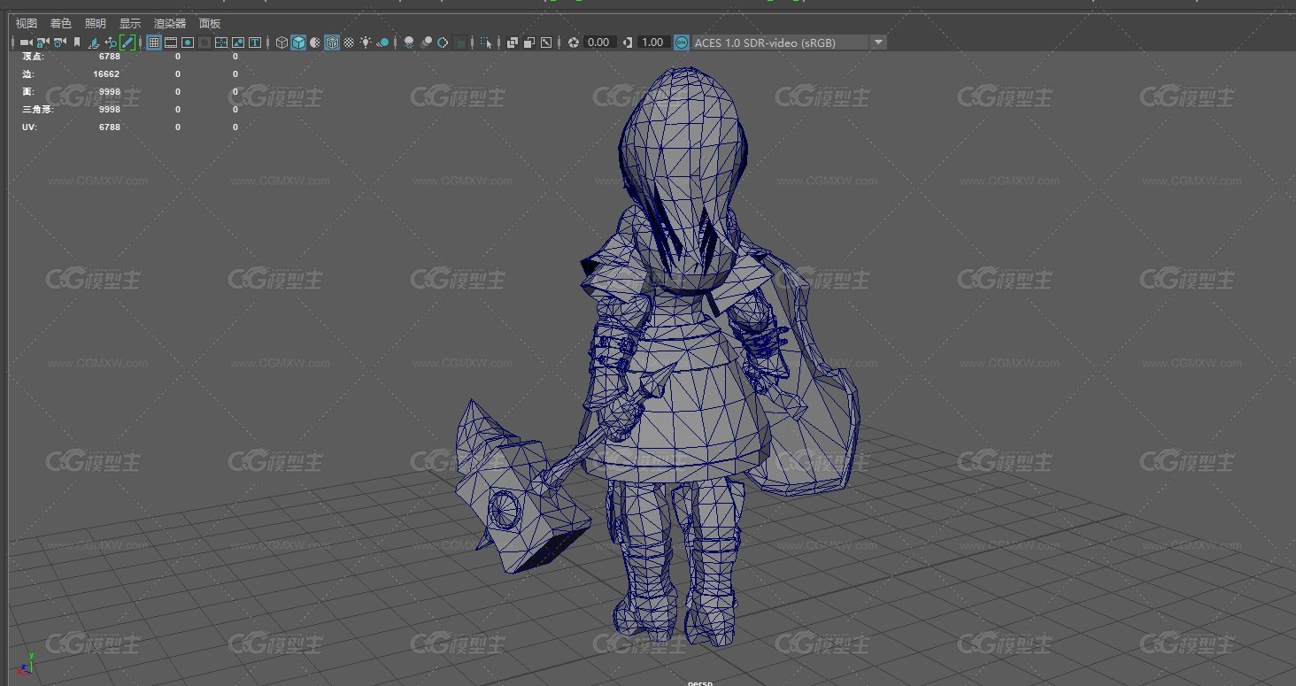This screenshot has width=1296, height=686.
Task: Click the 顶点 vertex count 6788
Action: pyautogui.click(x=110, y=56)
